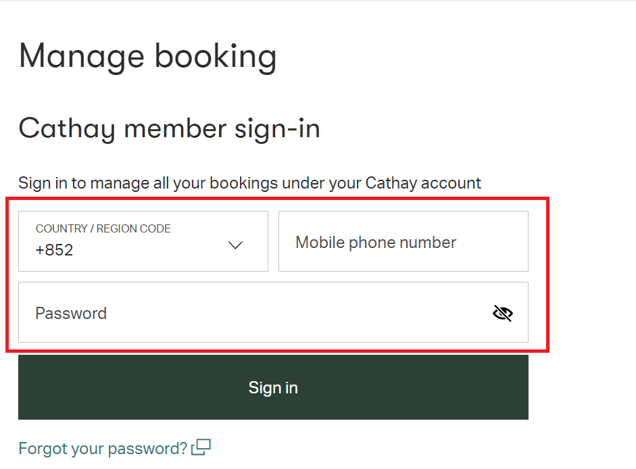Focus the Password input field
This screenshot has height=469, width=636.
coord(273,312)
